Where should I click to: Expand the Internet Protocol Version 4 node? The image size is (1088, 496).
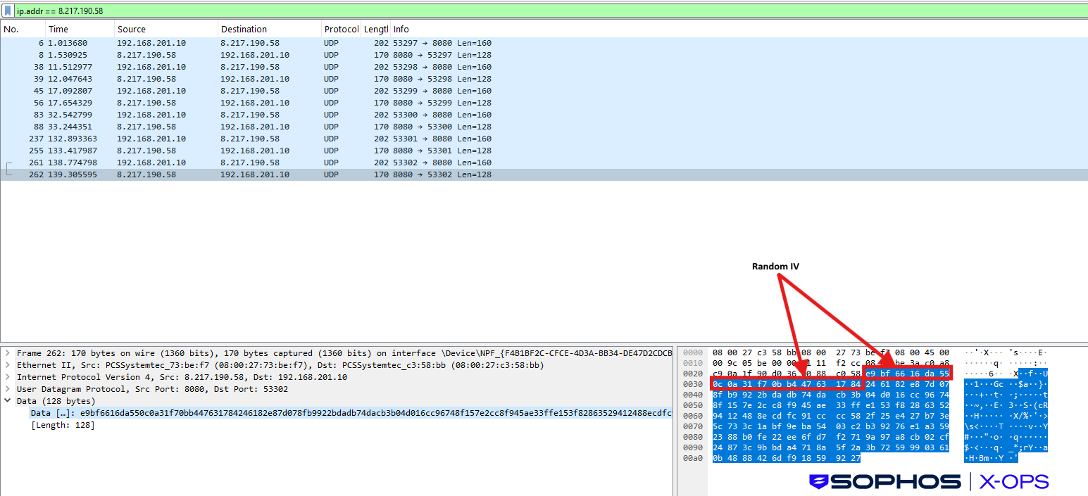(x=8, y=377)
